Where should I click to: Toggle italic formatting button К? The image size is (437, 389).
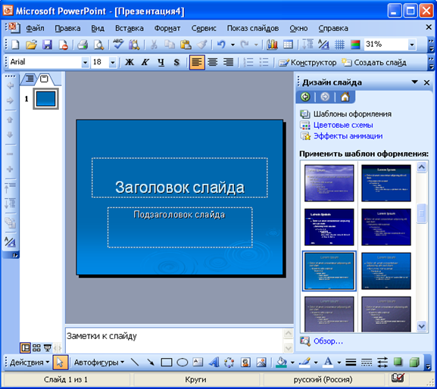pos(145,62)
